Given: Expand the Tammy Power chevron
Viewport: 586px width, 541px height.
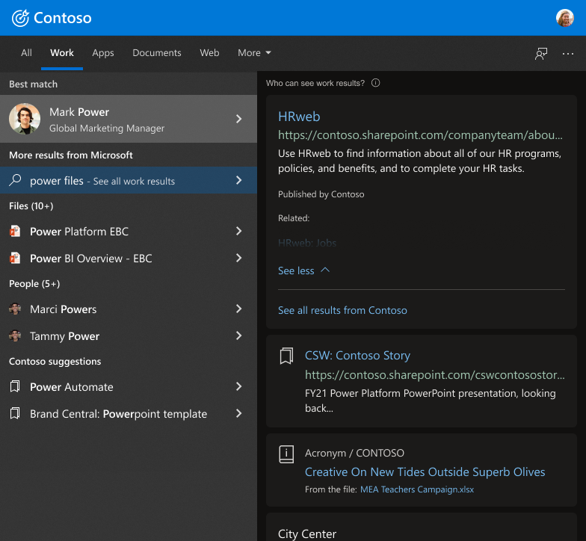Looking at the screenshot, I should click(239, 336).
